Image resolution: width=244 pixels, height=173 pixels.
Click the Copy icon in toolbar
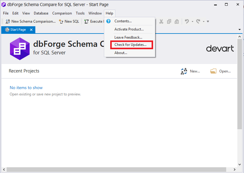tap(169, 21)
